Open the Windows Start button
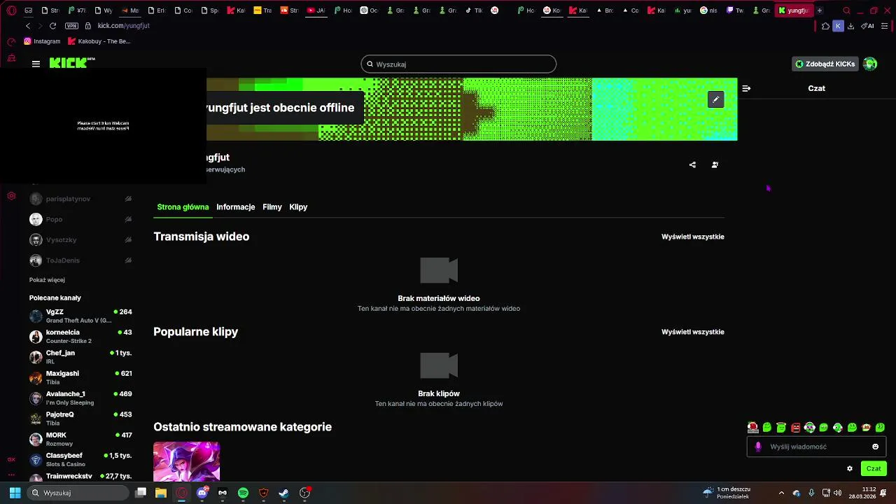 tap(15, 493)
